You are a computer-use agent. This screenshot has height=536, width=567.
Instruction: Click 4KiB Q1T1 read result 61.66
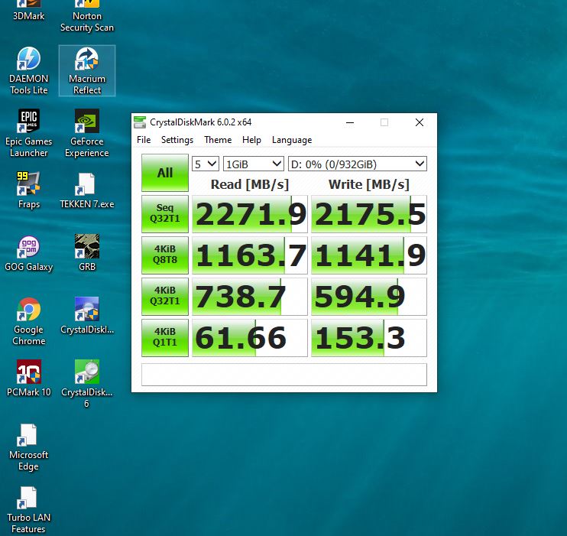pyautogui.click(x=250, y=338)
